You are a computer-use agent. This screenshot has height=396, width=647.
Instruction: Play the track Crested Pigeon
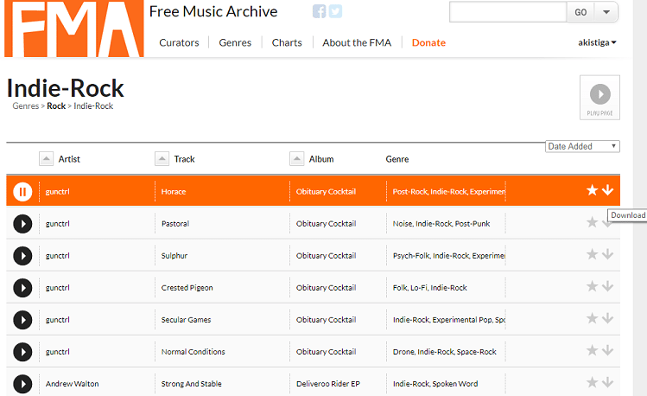click(23, 288)
